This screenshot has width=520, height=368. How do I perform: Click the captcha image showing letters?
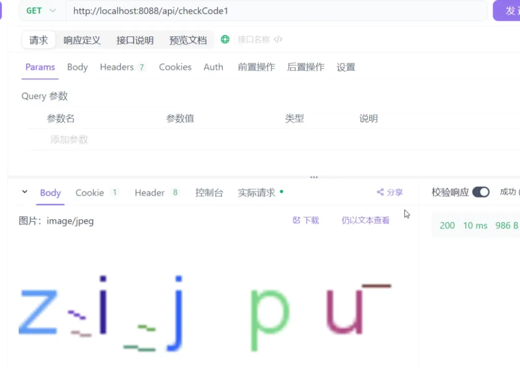point(203,305)
